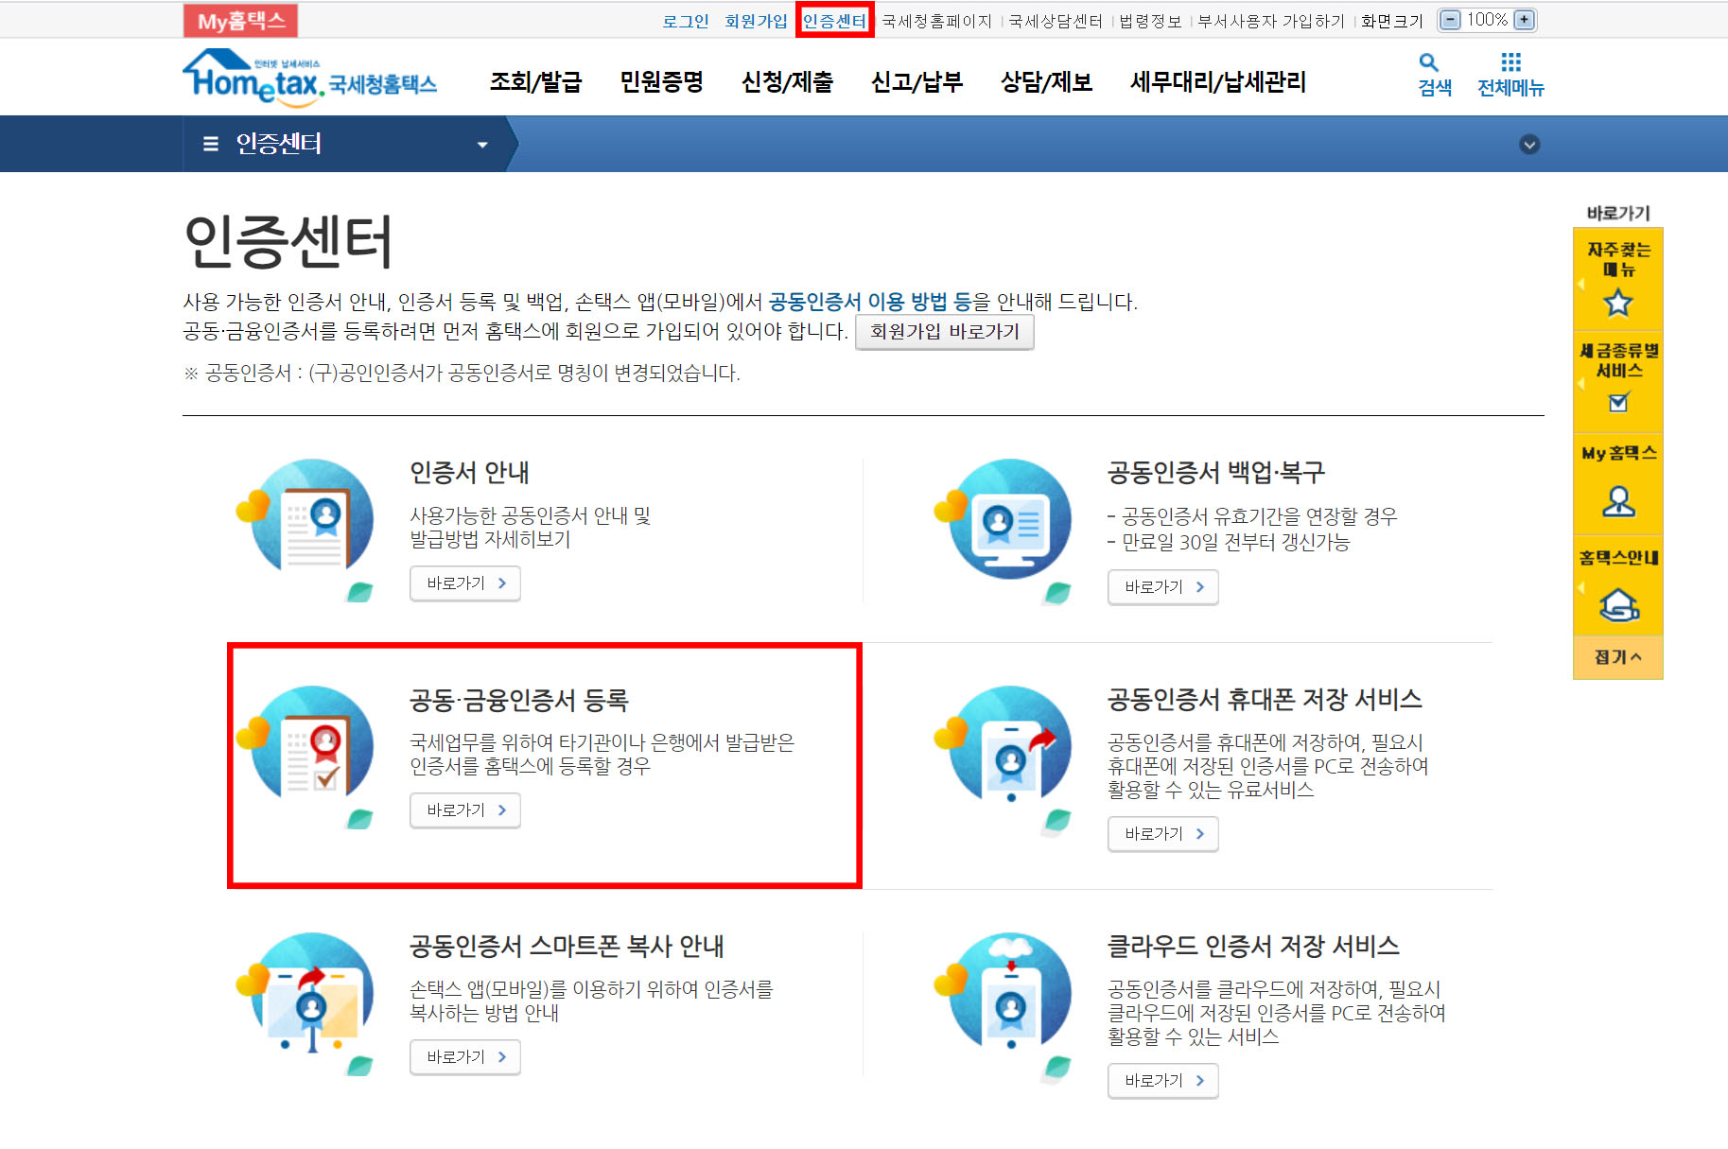The image size is (1728, 1149).
Task: Click 부서사용자 가입하기 link
Action: 1271,21
